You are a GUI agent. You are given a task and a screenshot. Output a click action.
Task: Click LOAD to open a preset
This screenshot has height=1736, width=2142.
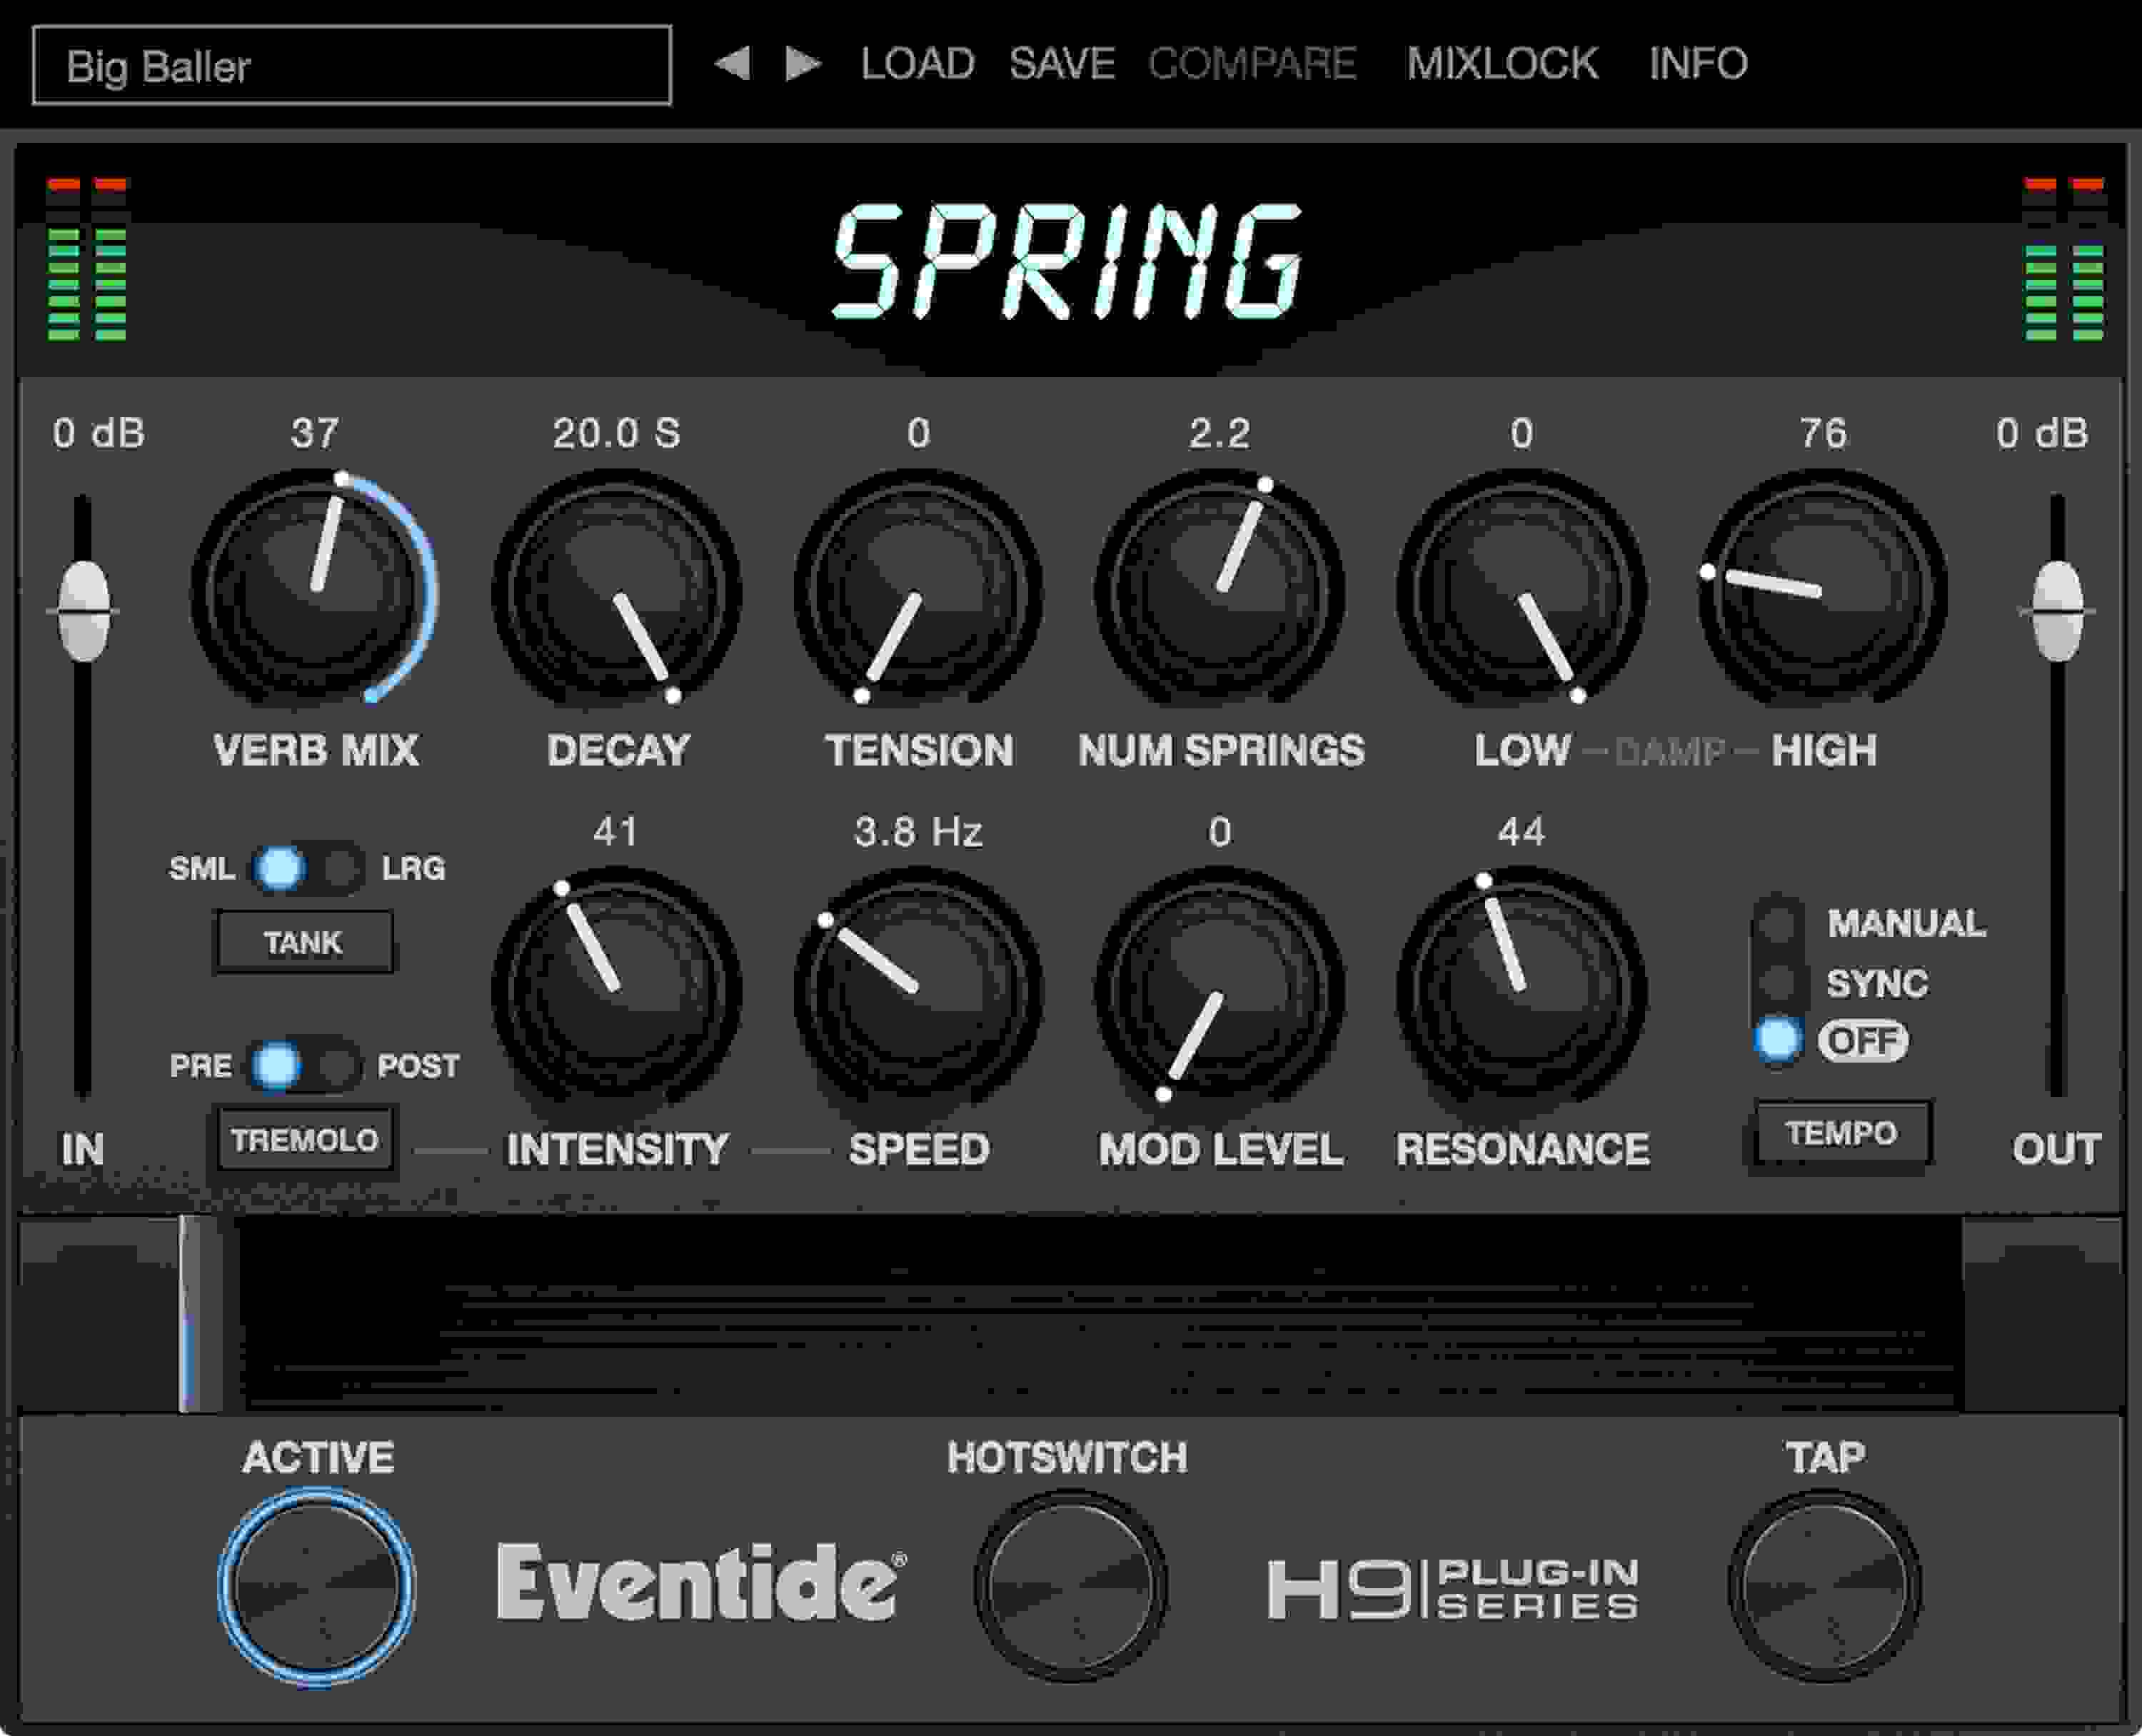pyautogui.click(x=918, y=63)
